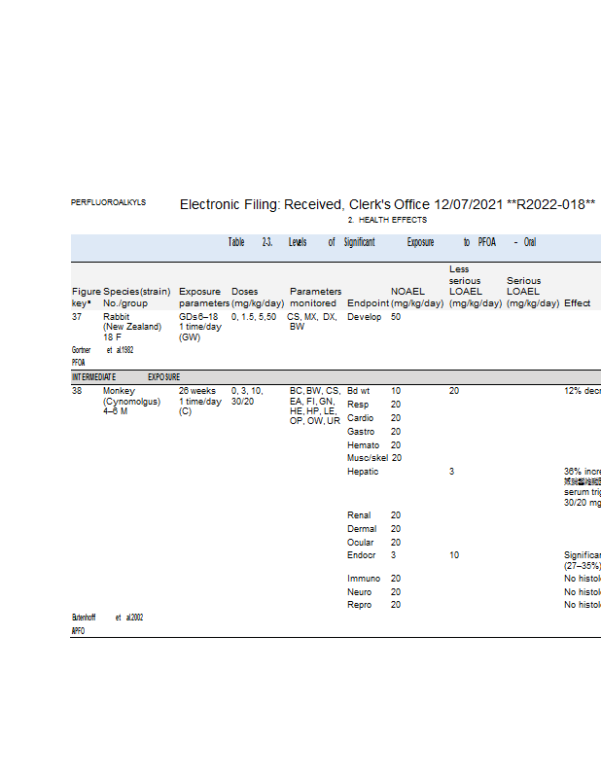Click the Butenhoff et al. 2002 reference
The image size is (601, 778).
coord(107,618)
